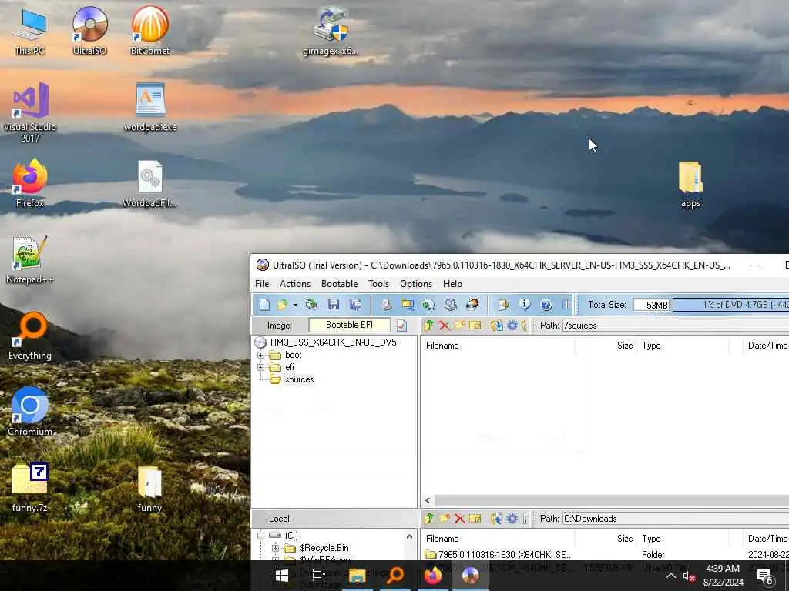Click the Up folder icon in image pane toolbar
This screenshot has width=789, height=591.
429,326
